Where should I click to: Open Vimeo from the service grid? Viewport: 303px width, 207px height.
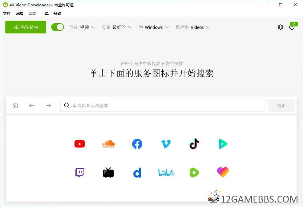tap(166, 144)
